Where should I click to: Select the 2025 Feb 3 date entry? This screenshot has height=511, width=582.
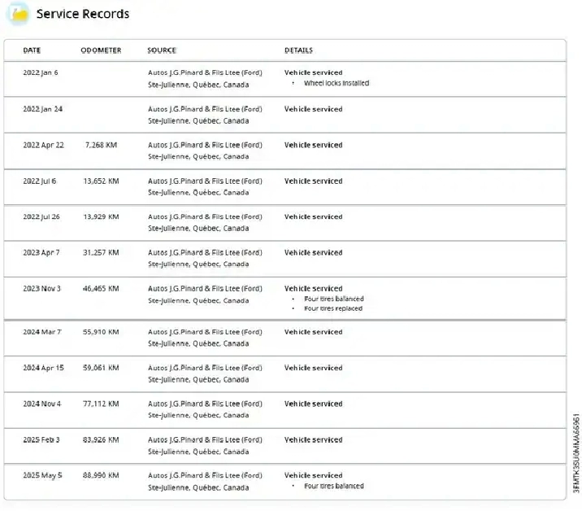pos(41,439)
